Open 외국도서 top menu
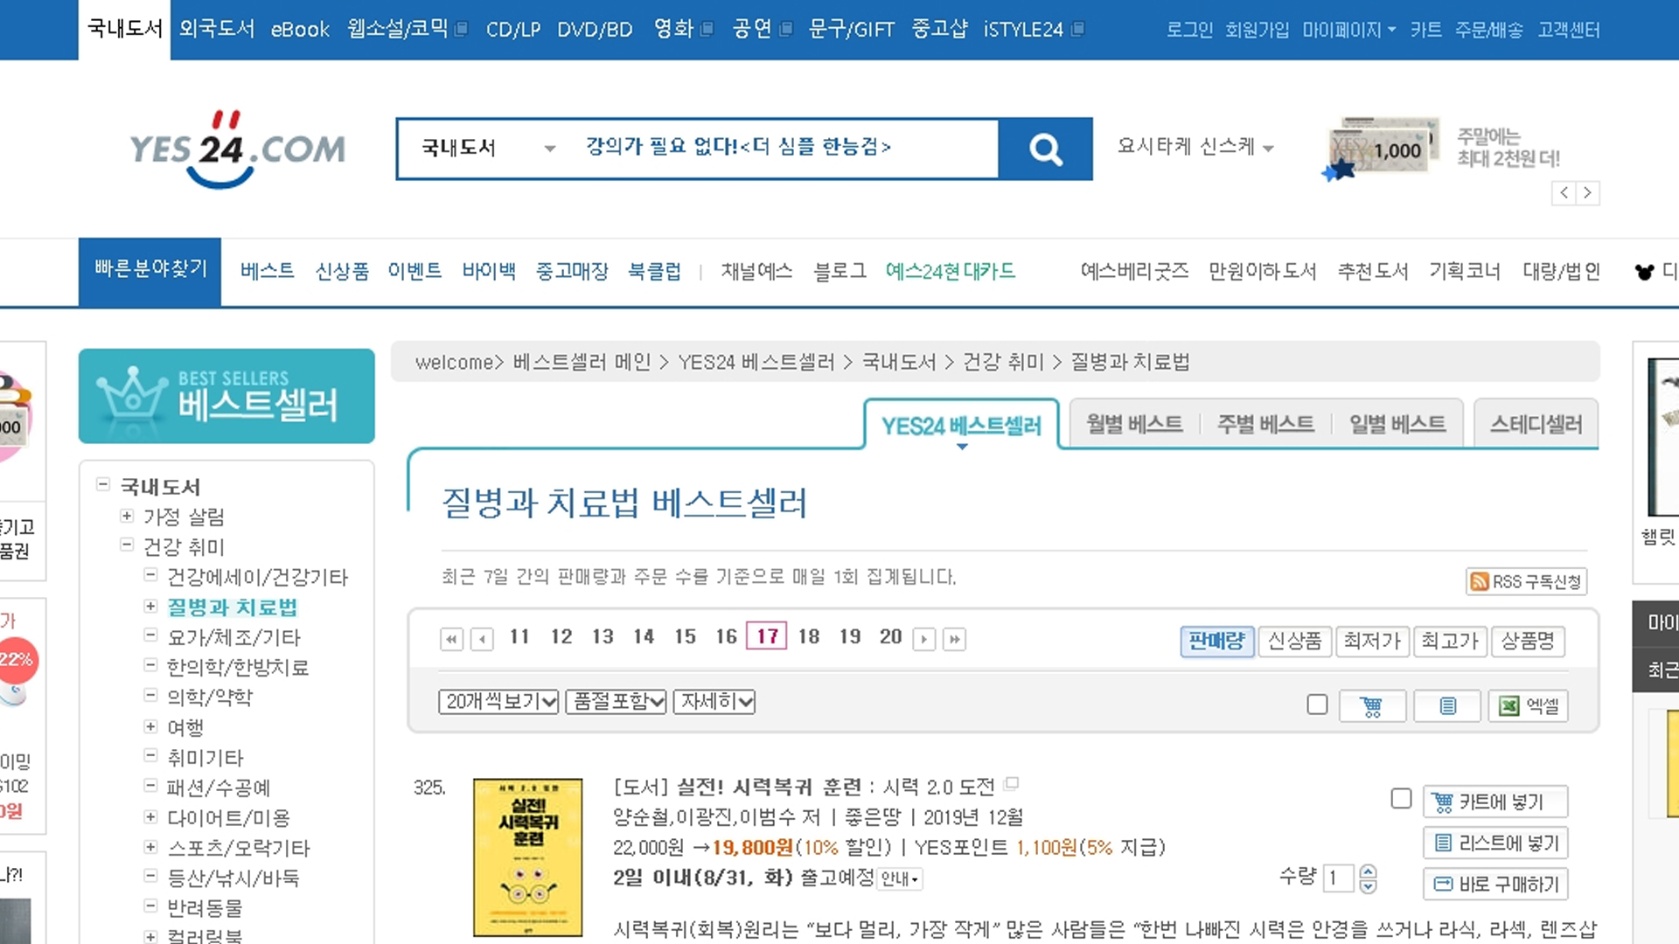This screenshot has width=1679, height=944. point(216,29)
